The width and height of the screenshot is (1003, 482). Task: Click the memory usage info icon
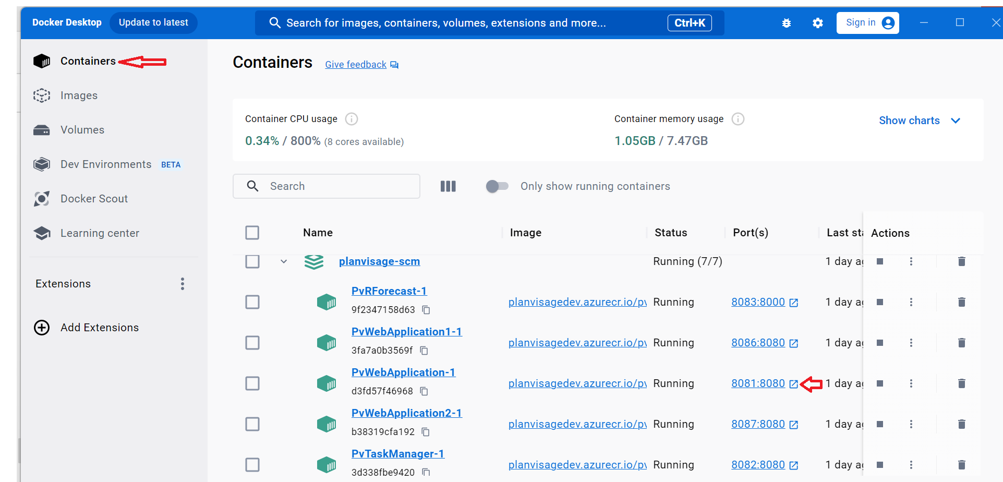pos(738,119)
